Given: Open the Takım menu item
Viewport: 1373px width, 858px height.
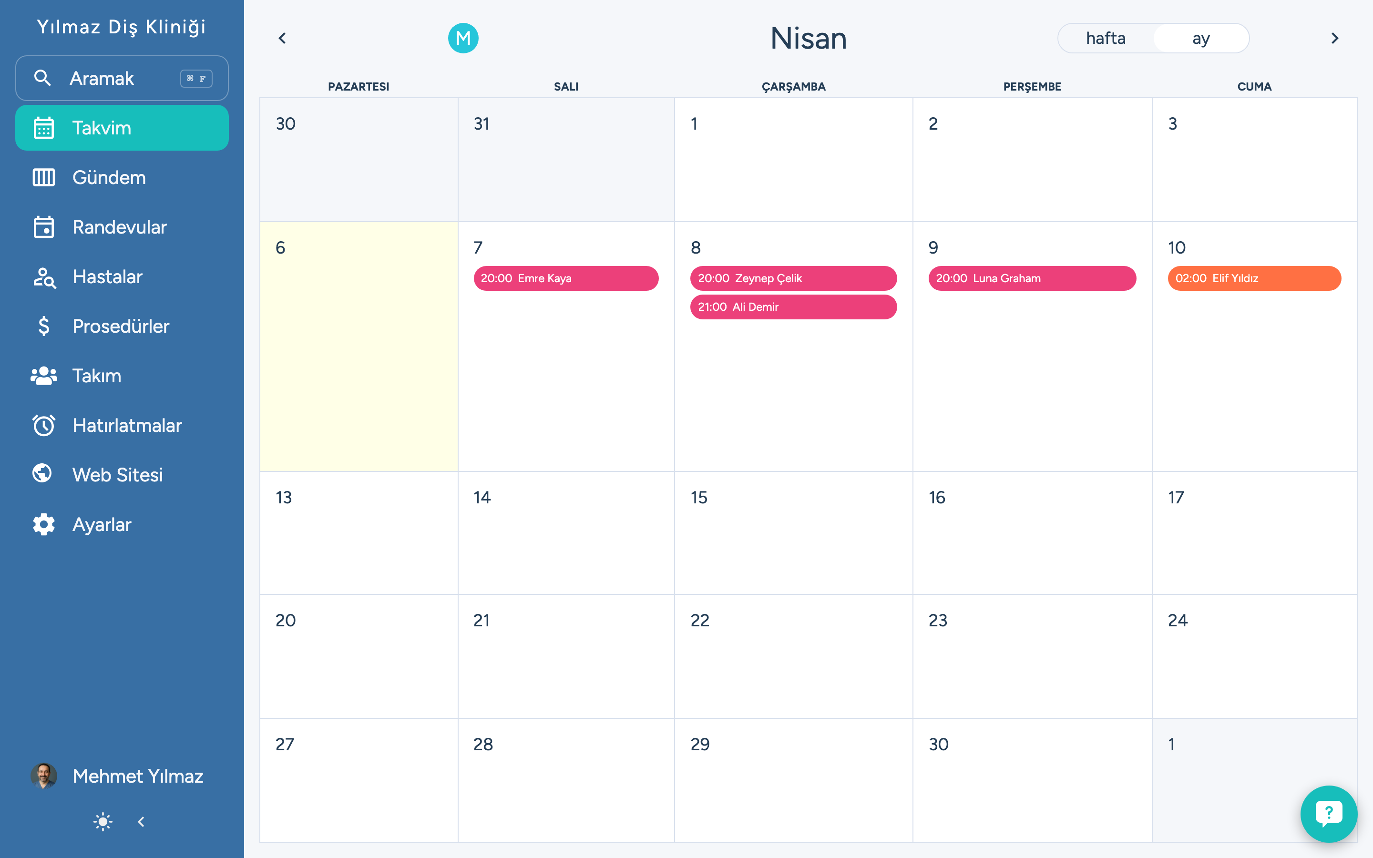Looking at the screenshot, I should (97, 376).
